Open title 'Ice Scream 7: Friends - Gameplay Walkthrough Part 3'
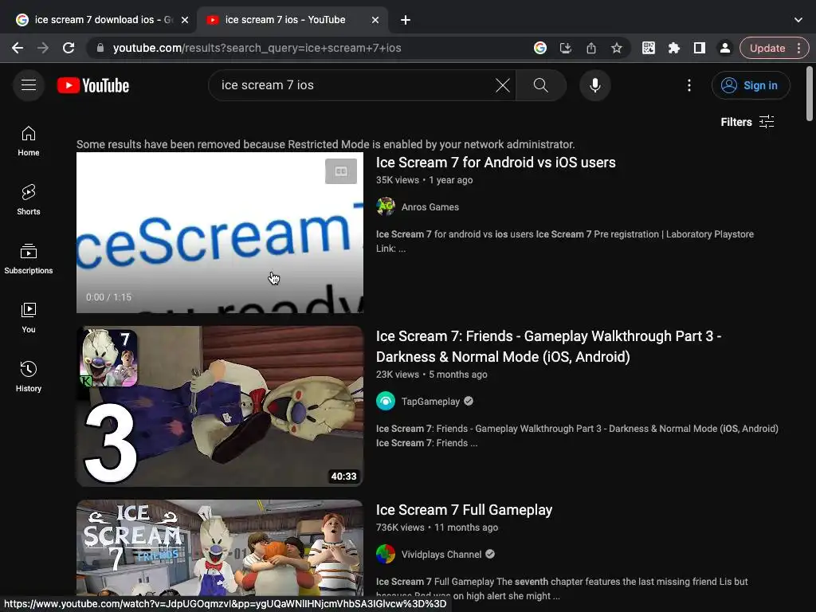816x612 pixels. (548, 347)
